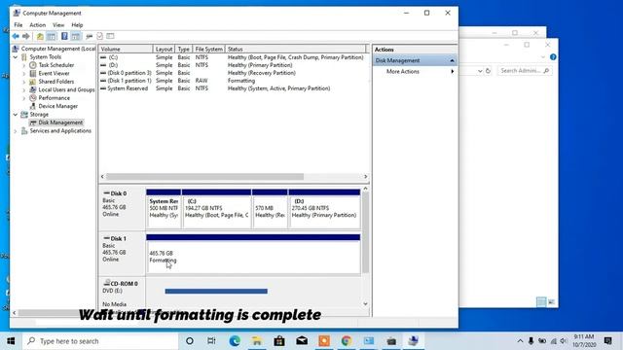This screenshot has height=350, width=623.
Task: Click the volume list scroll-right arrow
Action: (366, 177)
